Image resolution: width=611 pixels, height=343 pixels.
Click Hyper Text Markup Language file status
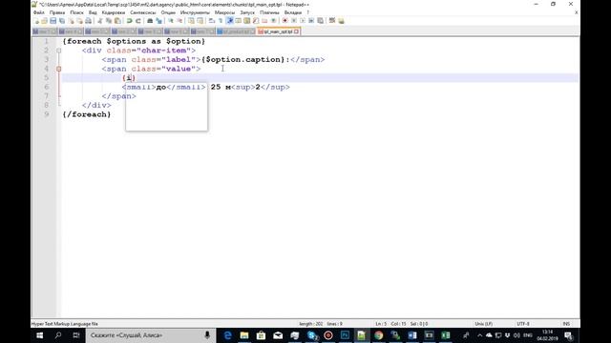(x=65, y=324)
